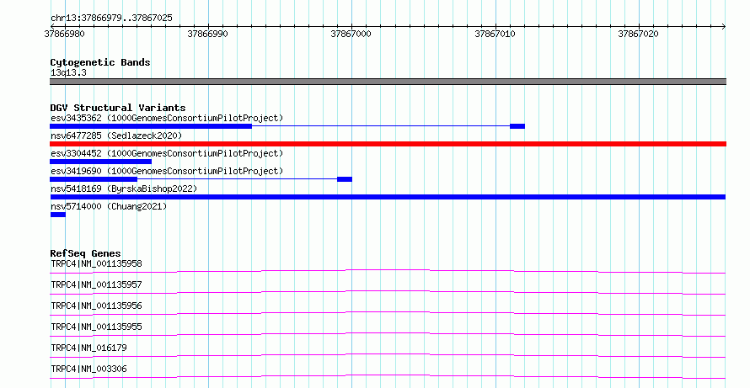This screenshot has height=388, width=750.
Task: Click the 13q13.3 band label
Action: point(68,72)
